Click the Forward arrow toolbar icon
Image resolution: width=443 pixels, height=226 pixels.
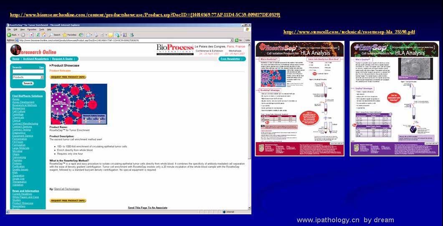pos(23,35)
